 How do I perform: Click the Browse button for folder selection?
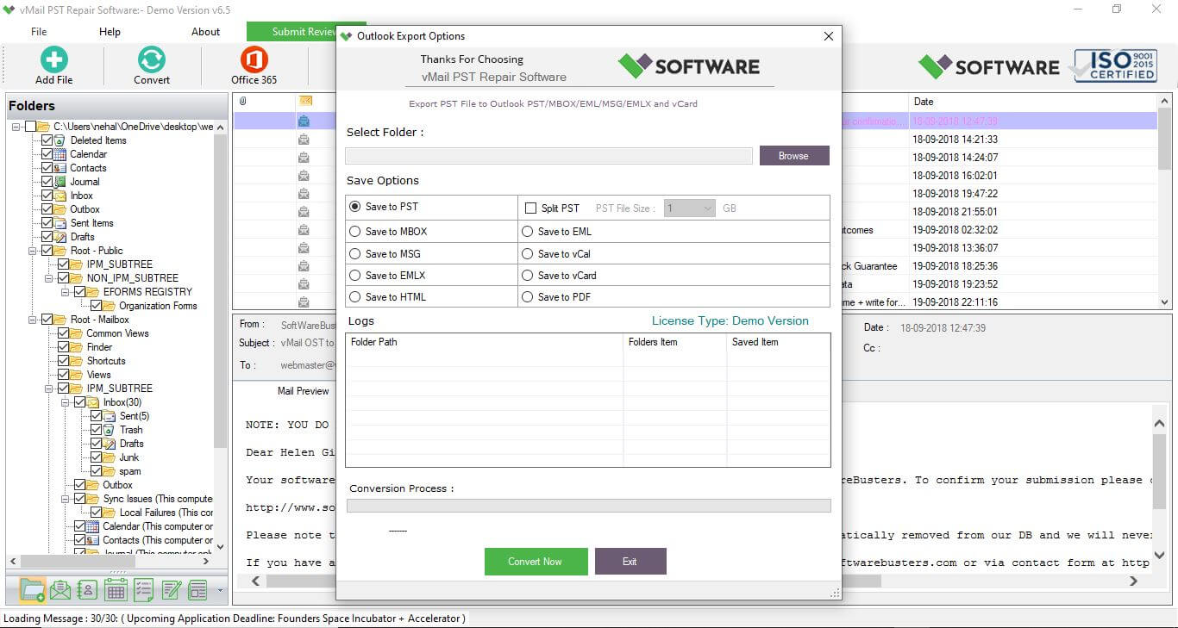pos(793,155)
